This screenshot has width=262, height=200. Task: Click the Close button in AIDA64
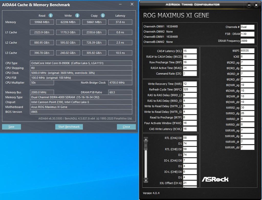pyautogui.click(x=126, y=127)
